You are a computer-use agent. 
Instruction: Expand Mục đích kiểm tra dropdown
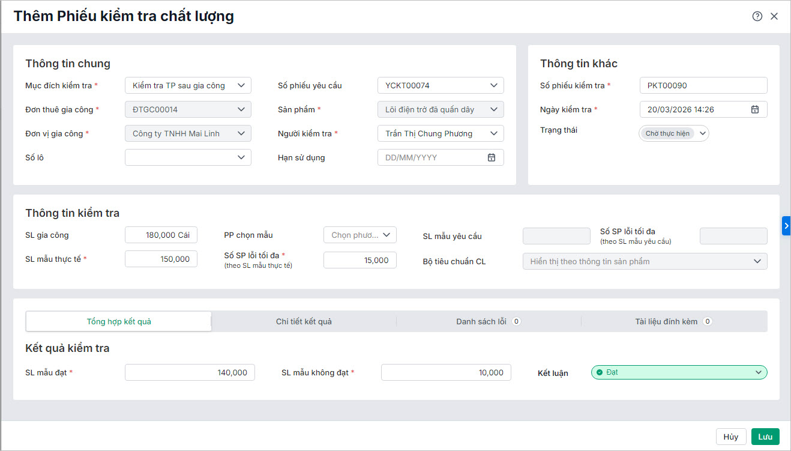pos(241,85)
